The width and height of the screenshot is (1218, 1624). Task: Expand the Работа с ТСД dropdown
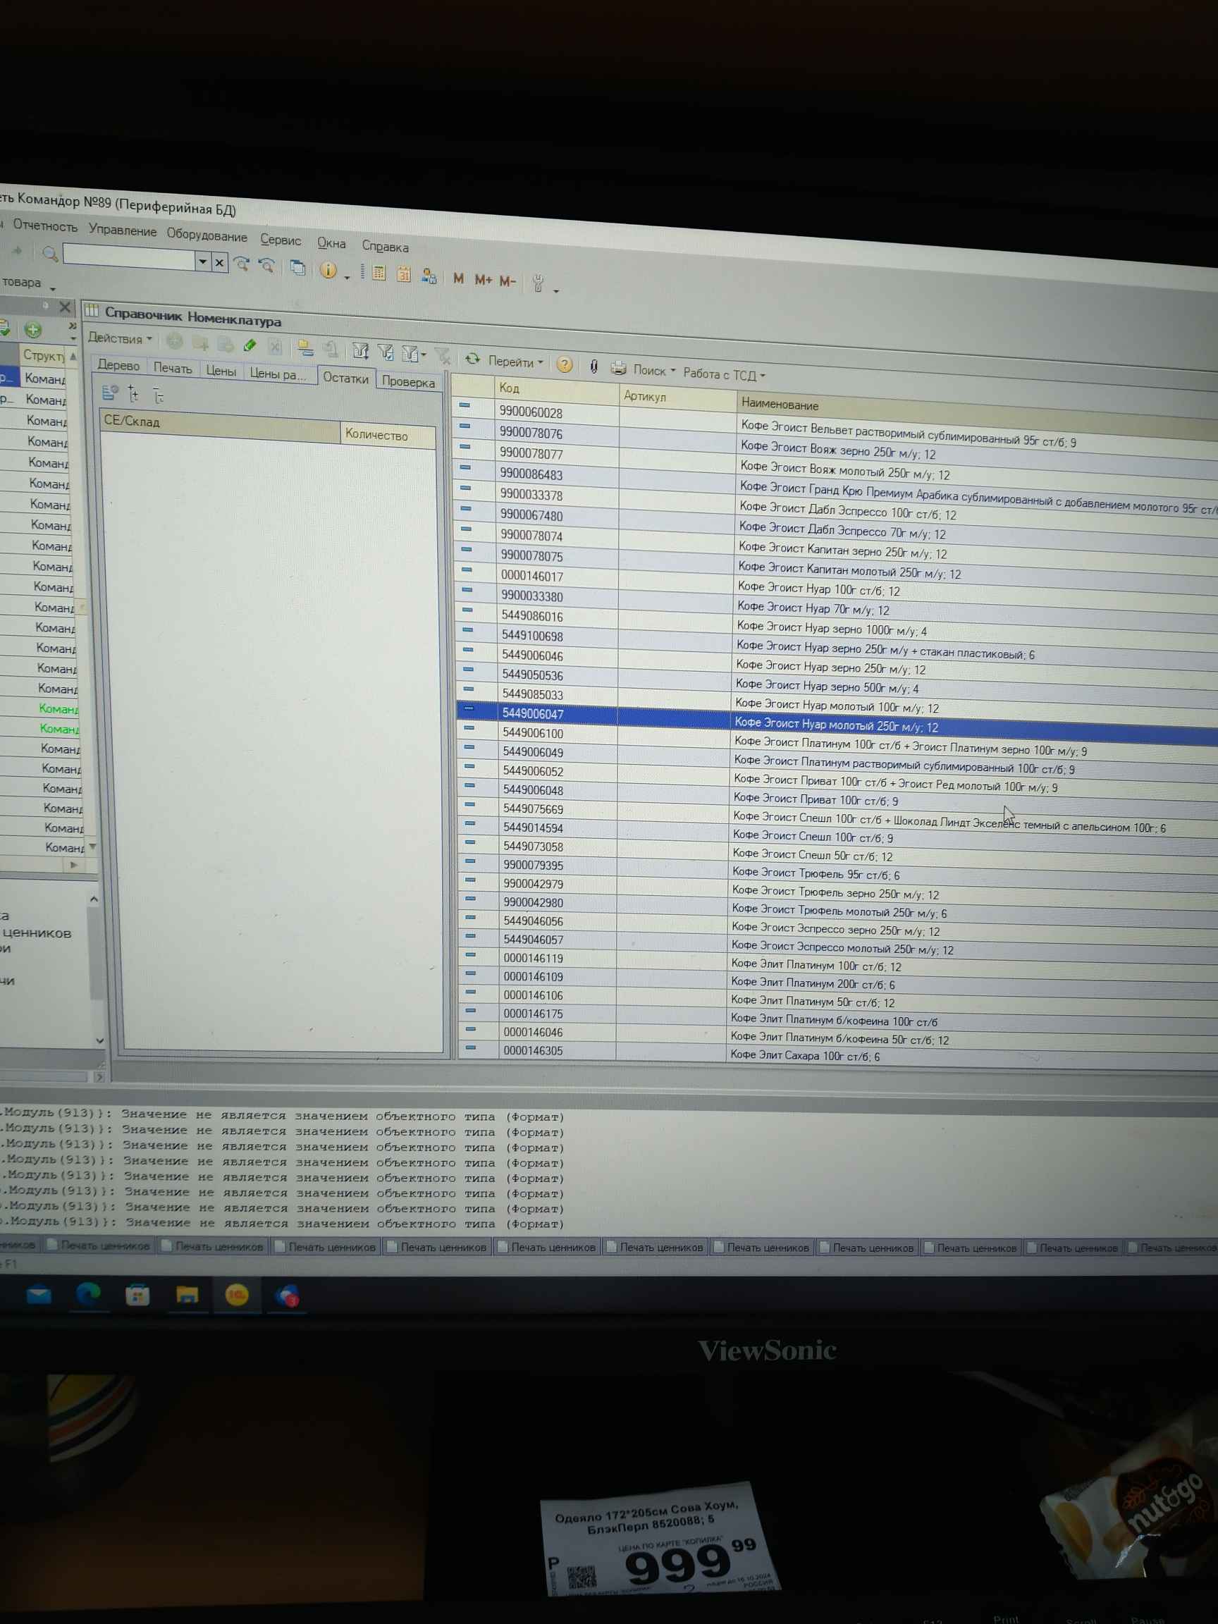coord(724,374)
